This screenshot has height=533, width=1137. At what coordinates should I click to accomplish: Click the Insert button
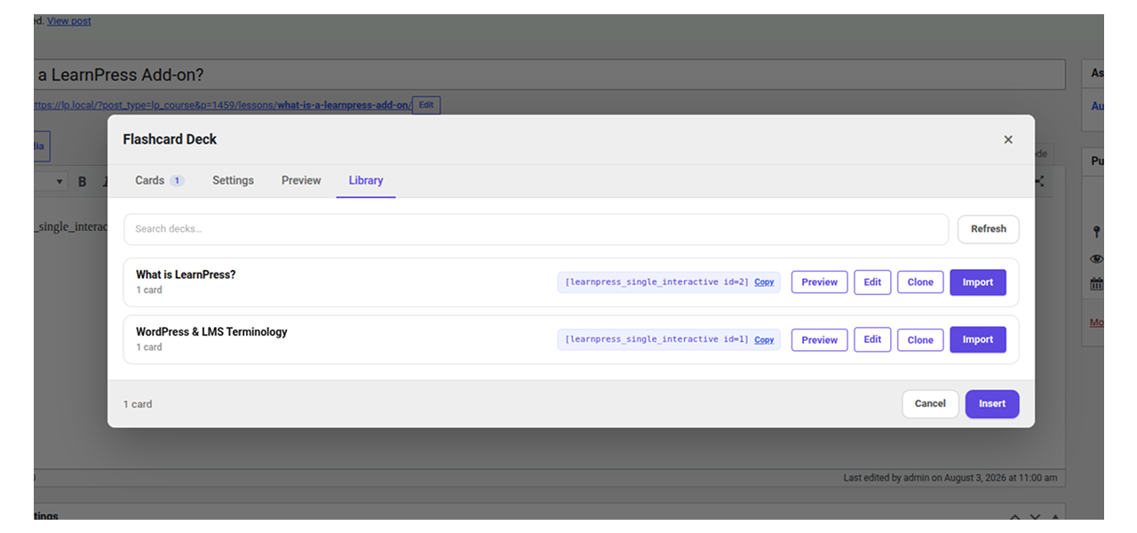[992, 403]
